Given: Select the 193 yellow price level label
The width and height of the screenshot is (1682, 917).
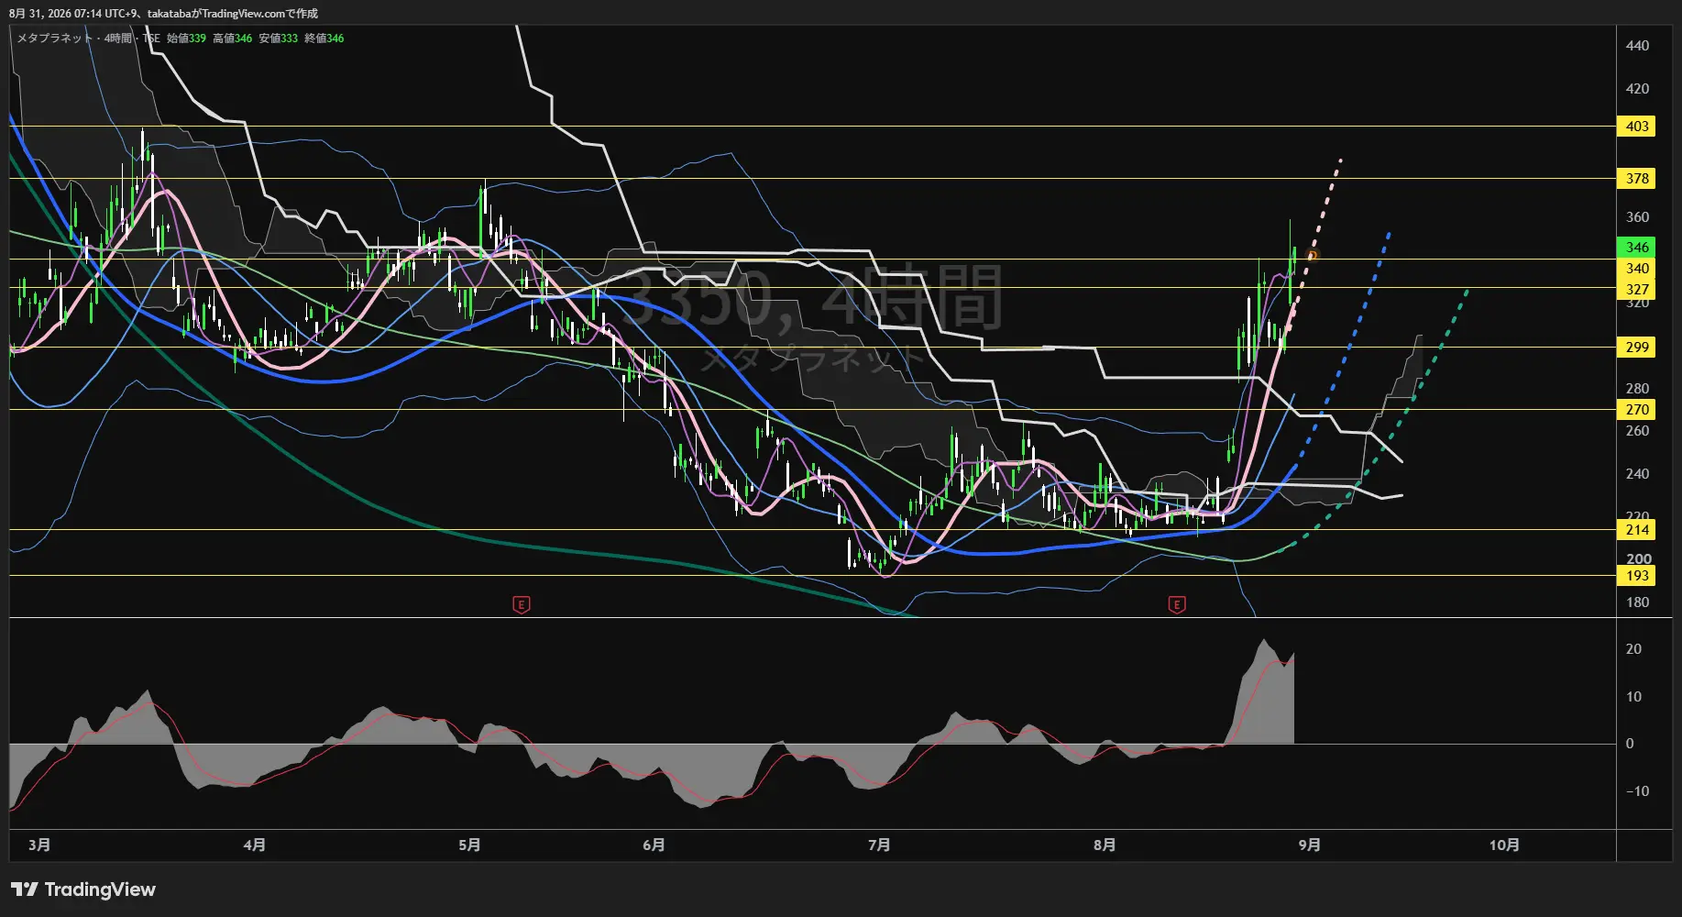Looking at the screenshot, I should tap(1637, 576).
